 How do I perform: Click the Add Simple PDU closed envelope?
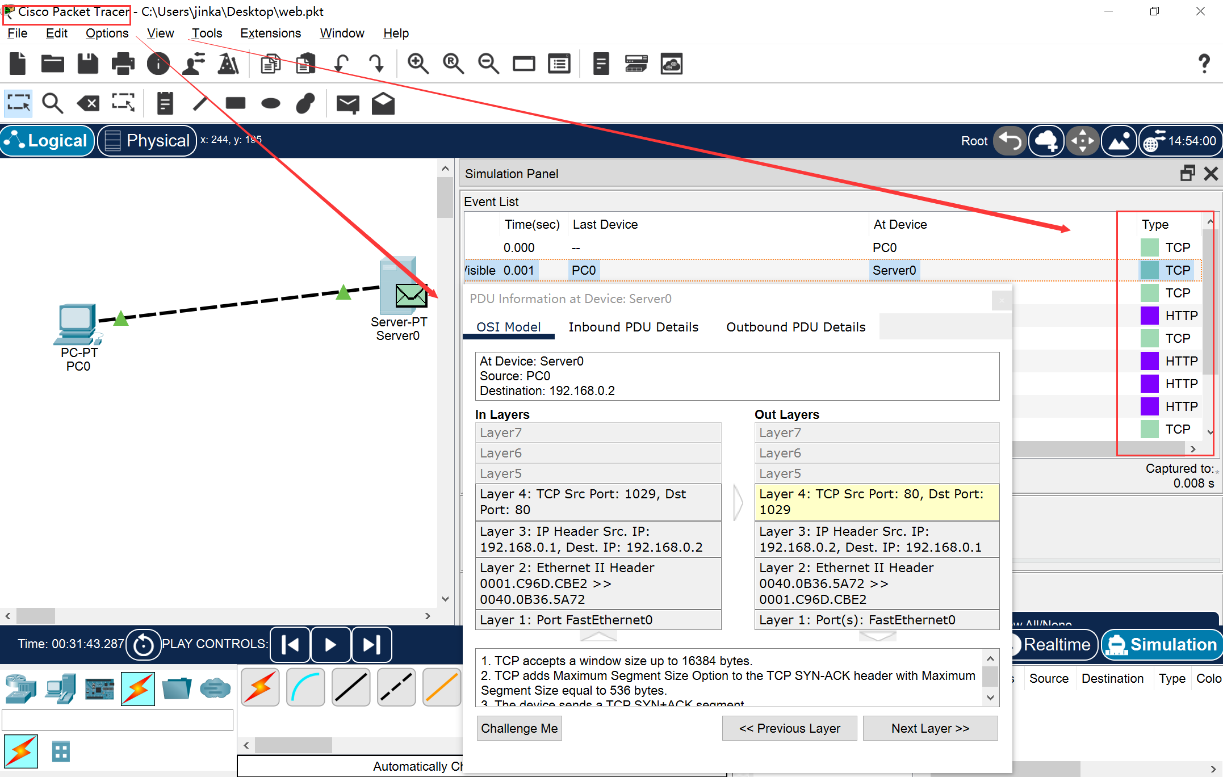[x=347, y=103]
